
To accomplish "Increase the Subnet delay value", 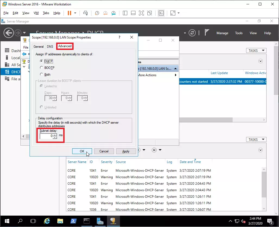I will tap(55, 135).
